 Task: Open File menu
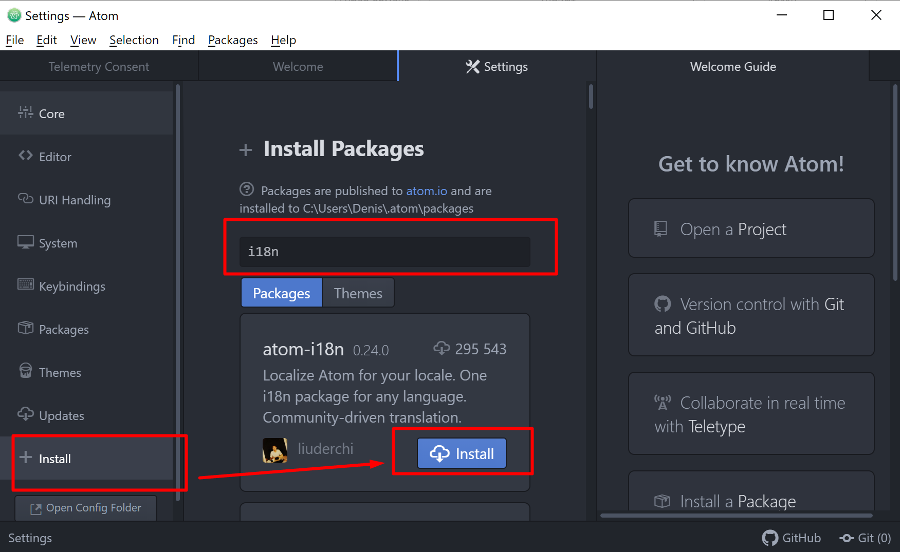[x=15, y=40]
